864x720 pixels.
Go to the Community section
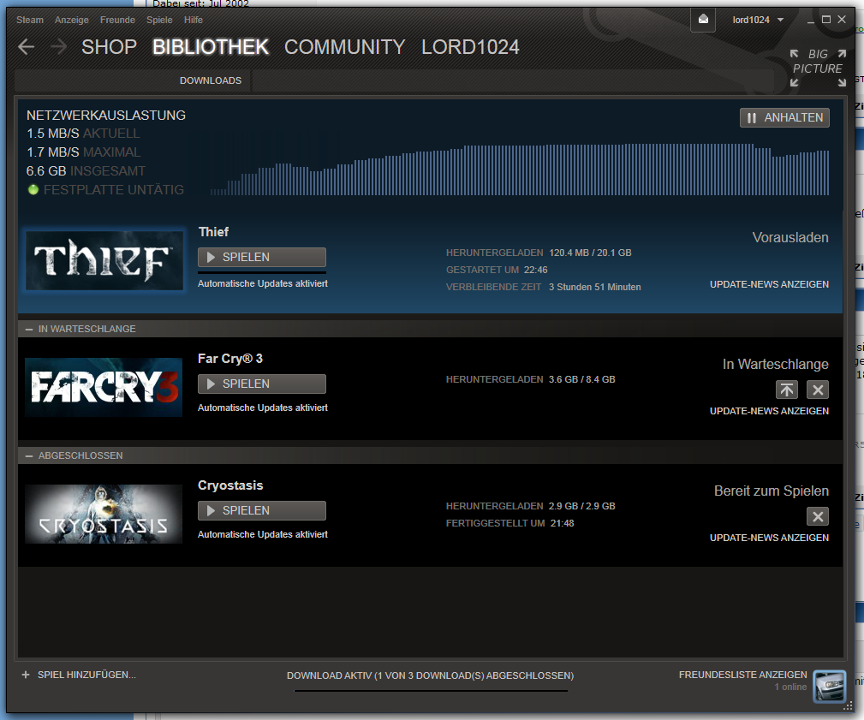[344, 47]
